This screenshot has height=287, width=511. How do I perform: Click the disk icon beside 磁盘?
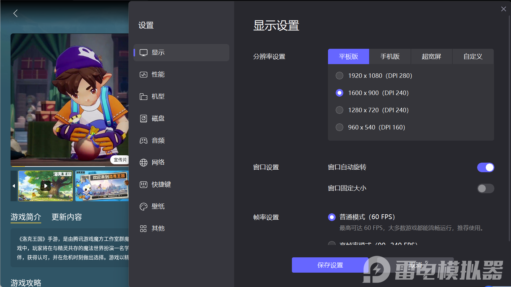[x=143, y=119]
